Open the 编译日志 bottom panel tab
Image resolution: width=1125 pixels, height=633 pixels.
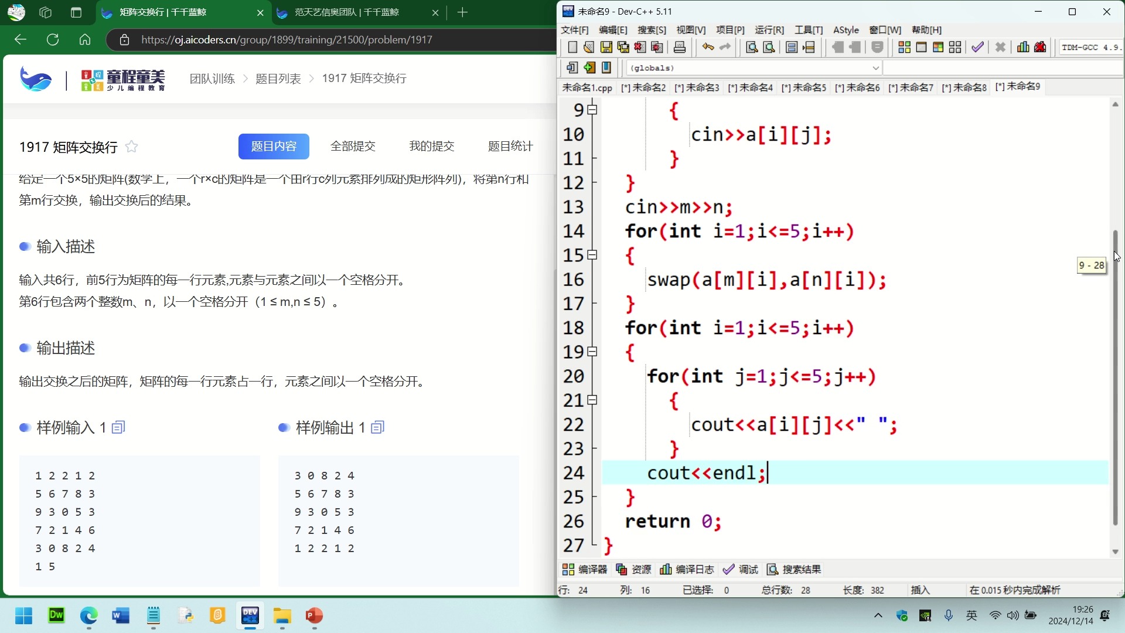click(x=687, y=569)
